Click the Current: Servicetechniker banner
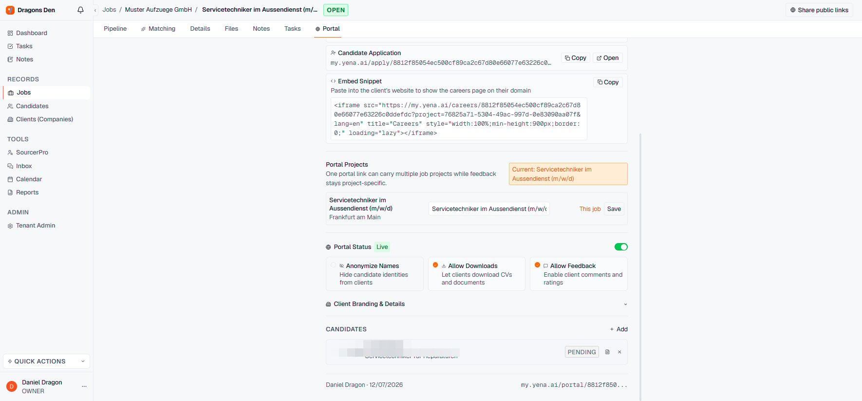 click(568, 174)
